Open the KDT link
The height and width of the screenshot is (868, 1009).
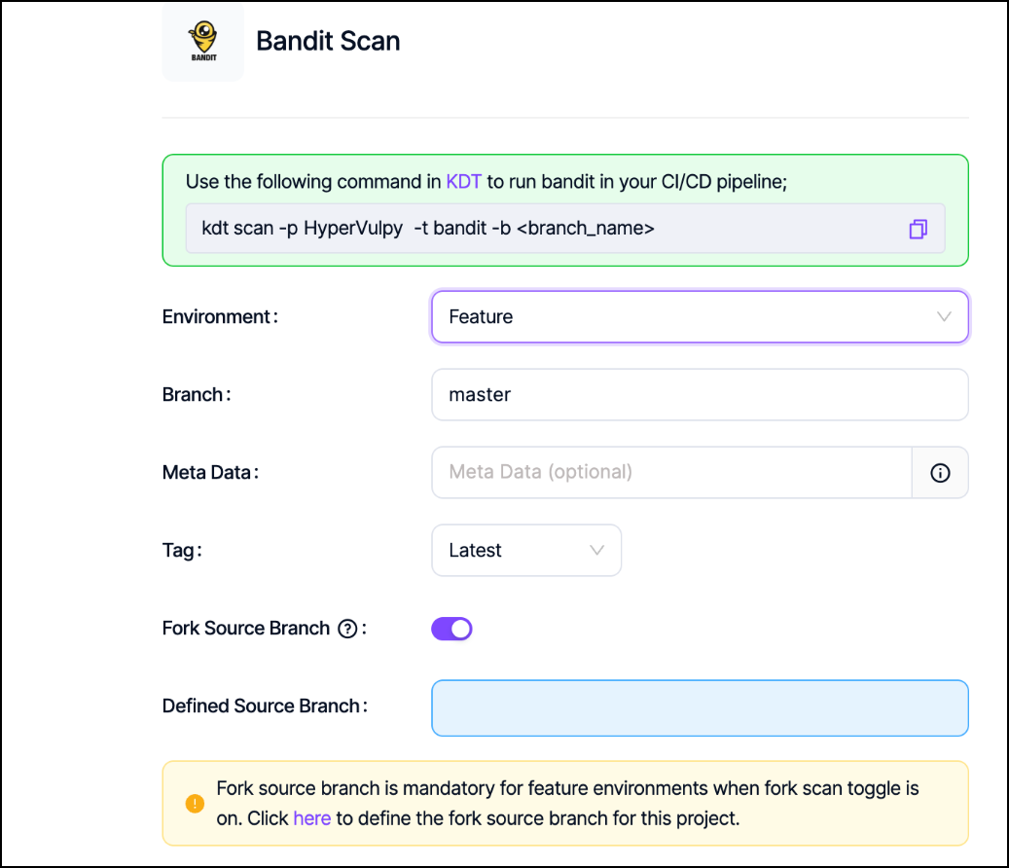463,182
